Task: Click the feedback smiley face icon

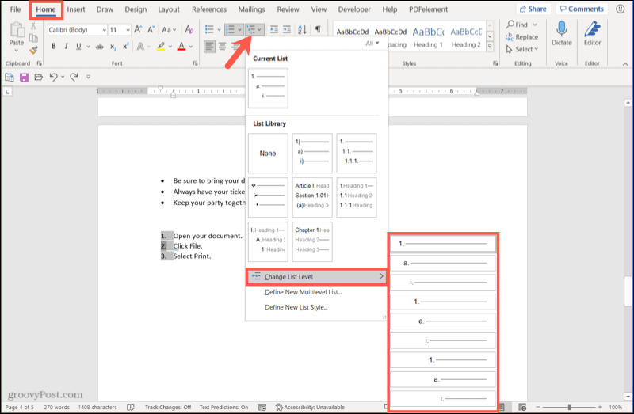Action: [621, 9]
